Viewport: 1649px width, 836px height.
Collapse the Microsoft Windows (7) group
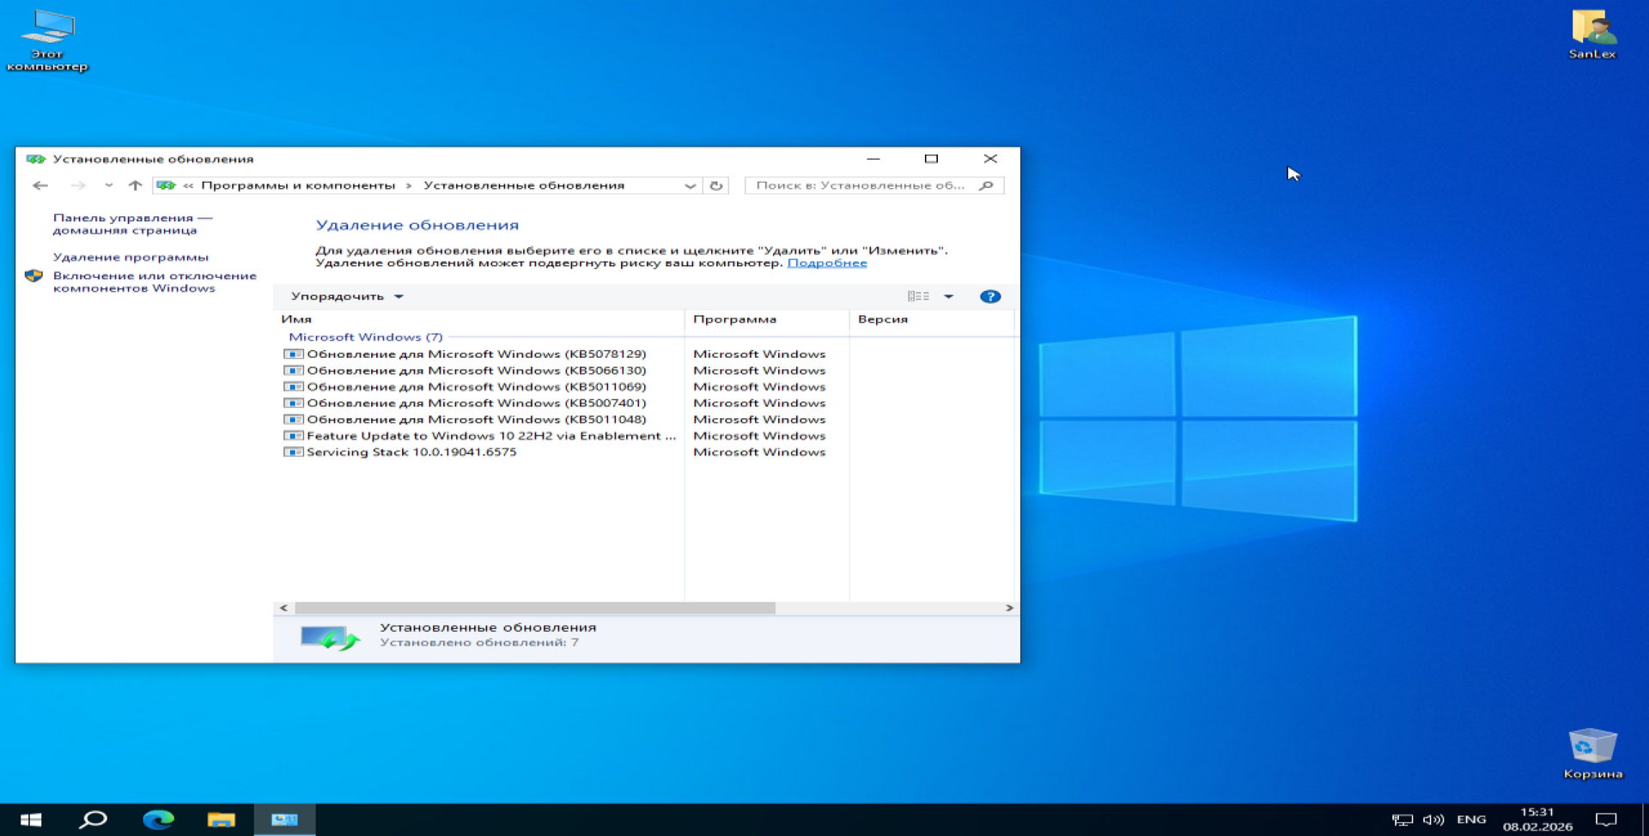click(365, 337)
